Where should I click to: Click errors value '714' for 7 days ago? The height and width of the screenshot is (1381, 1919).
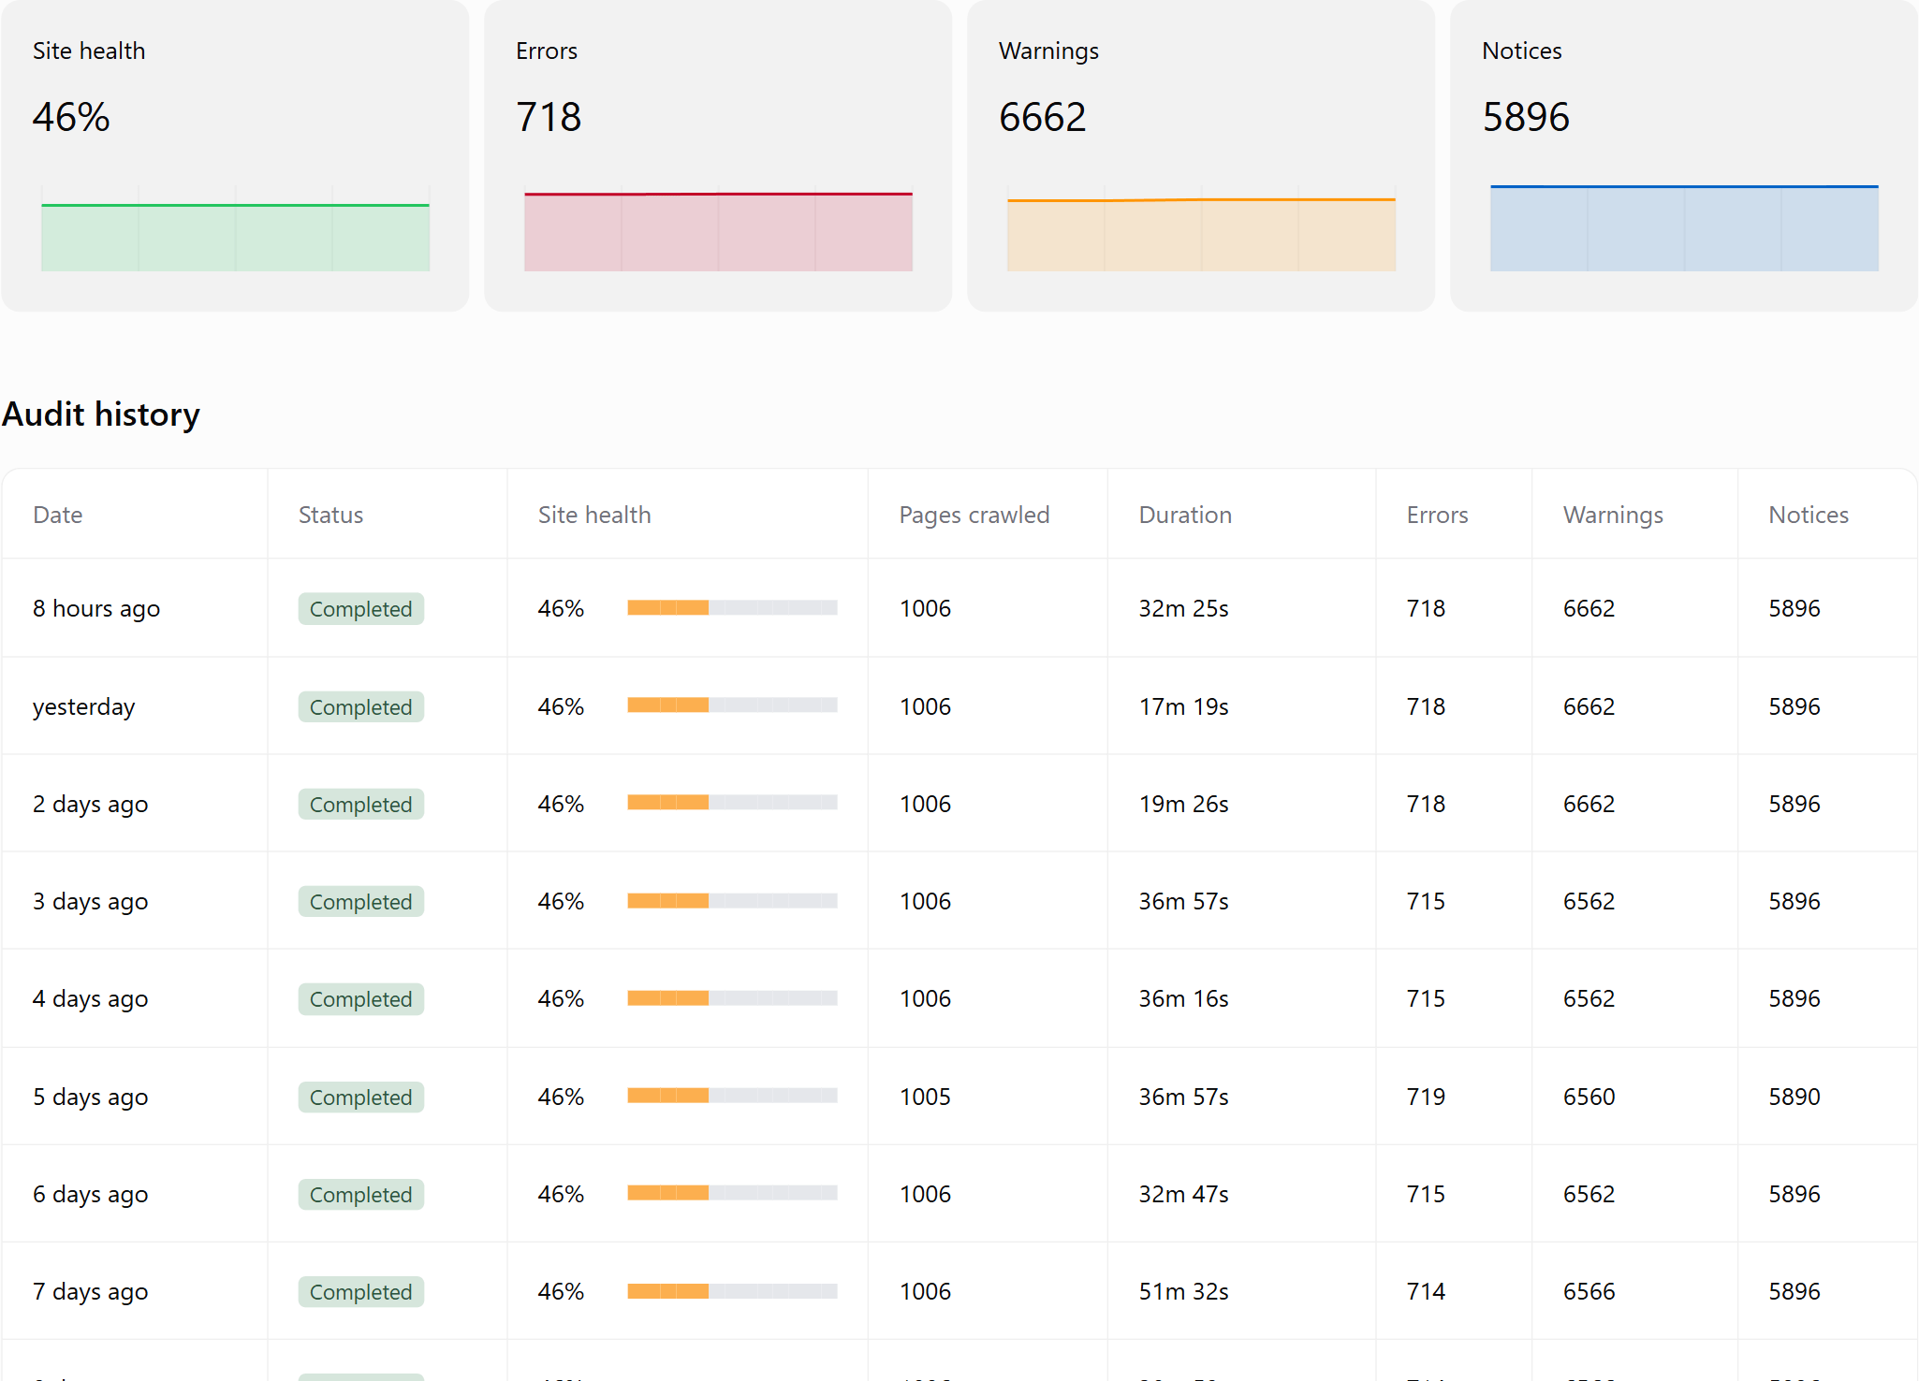pos(1426,1291)
